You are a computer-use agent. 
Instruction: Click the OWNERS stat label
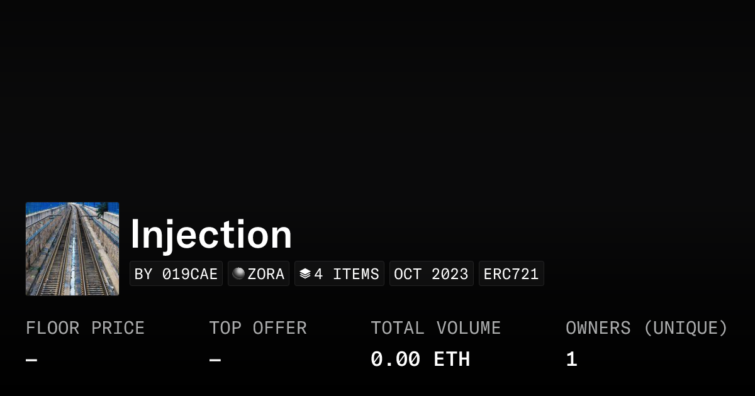pyautogui.click(x=598, y=328)
